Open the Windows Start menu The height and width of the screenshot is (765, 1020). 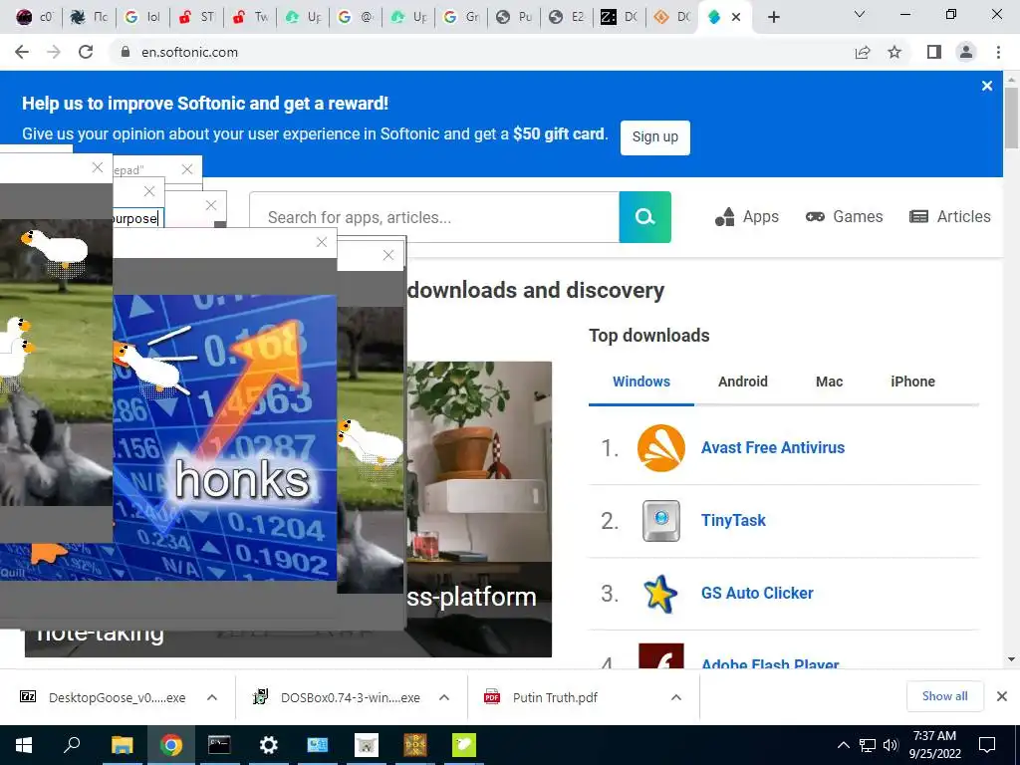coord(24,745)
